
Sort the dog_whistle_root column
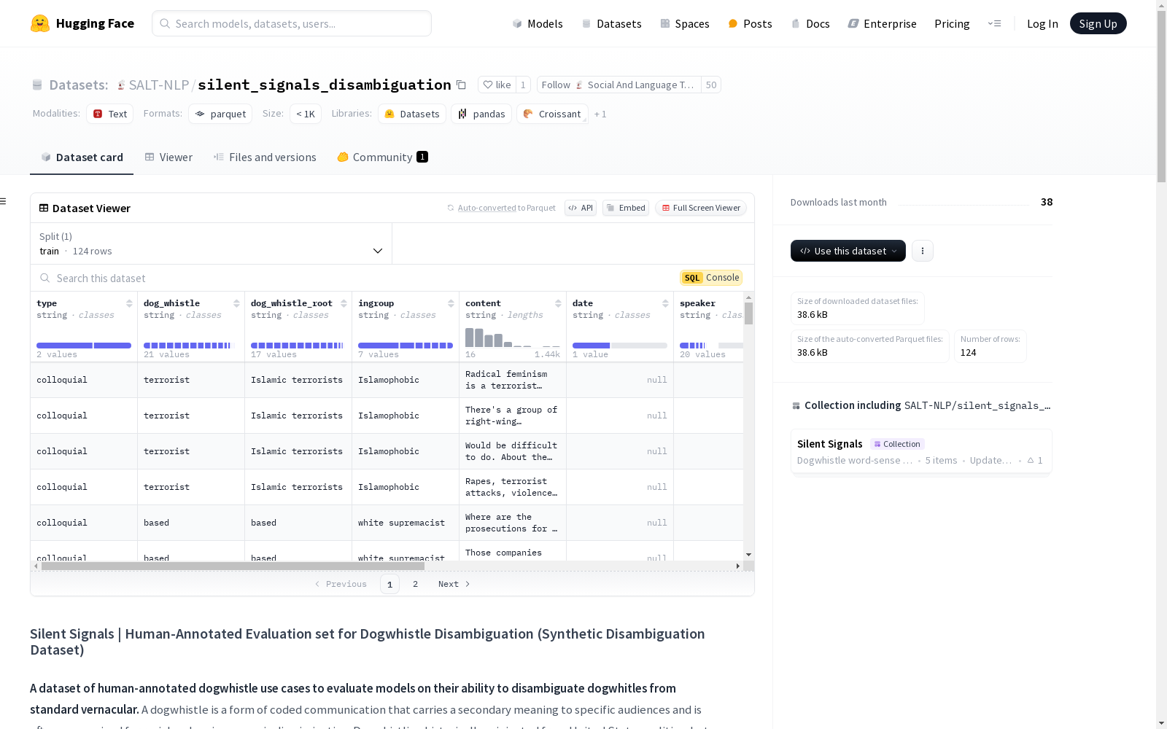tap(344, 303)
